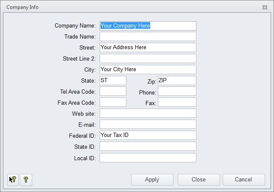Focus the Zip code field

pyautogui.click(x=177, y=81)
